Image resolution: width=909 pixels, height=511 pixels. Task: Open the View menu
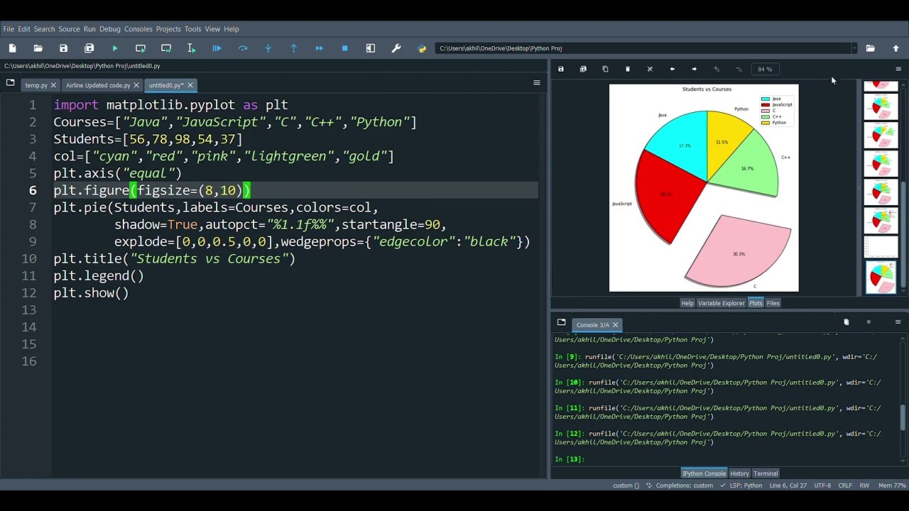point(212,29)
